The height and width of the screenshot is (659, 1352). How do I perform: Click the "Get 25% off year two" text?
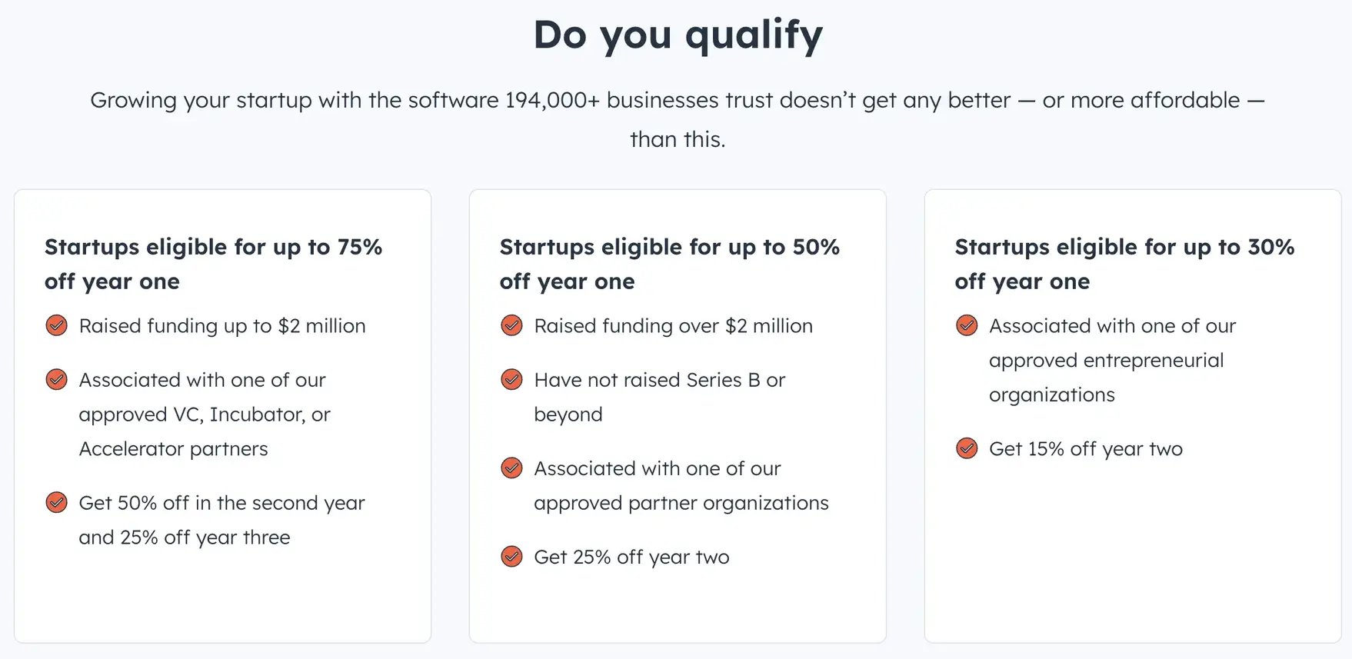click(x=631, y=557)
